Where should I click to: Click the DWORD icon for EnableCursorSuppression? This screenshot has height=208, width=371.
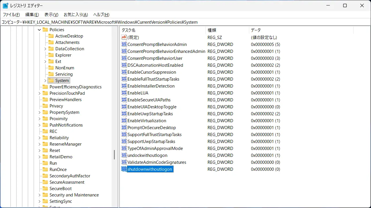124,72
